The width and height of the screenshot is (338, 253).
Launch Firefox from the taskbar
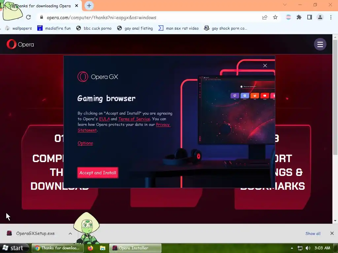click(x=90, y=248)
